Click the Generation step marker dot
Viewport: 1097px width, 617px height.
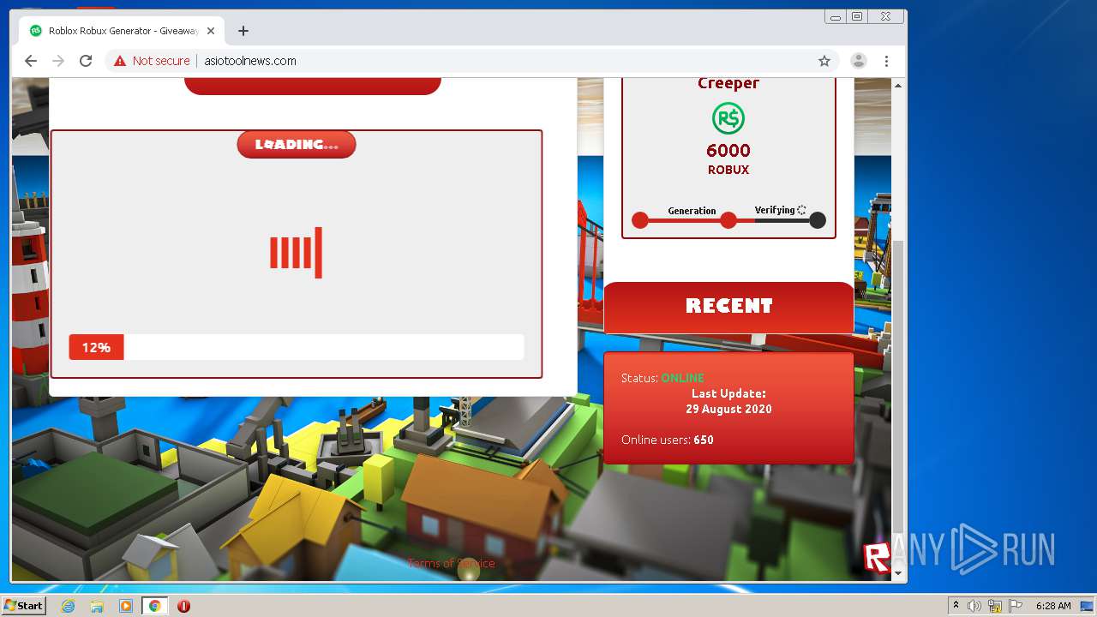[728, 220]
